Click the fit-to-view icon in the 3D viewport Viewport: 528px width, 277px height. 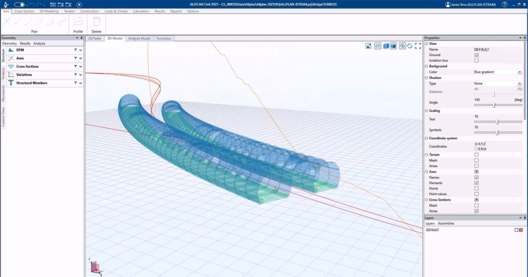tap(418, 46)
